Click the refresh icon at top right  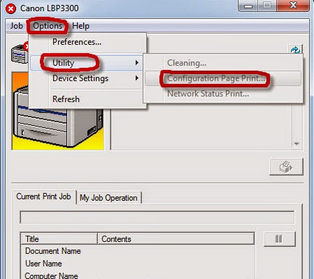pyautogui.click(x=296, y=50)
